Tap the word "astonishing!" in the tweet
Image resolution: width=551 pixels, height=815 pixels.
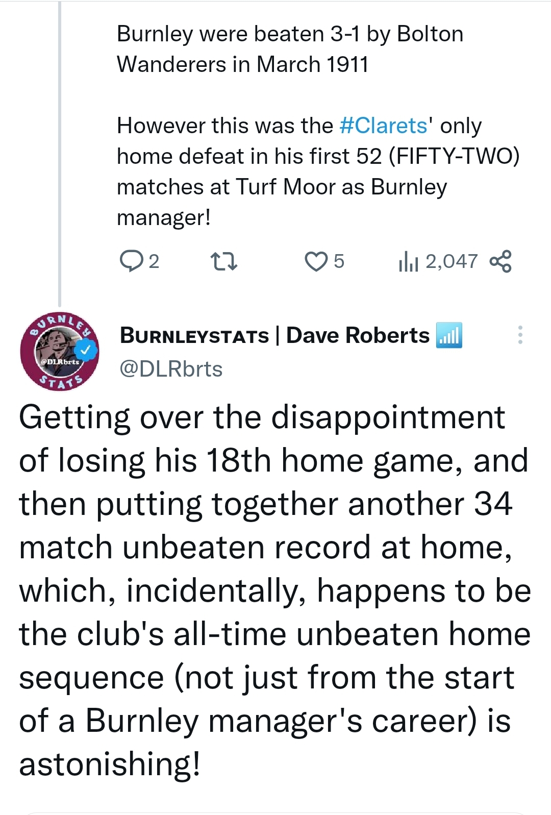[x=110, y=764]
